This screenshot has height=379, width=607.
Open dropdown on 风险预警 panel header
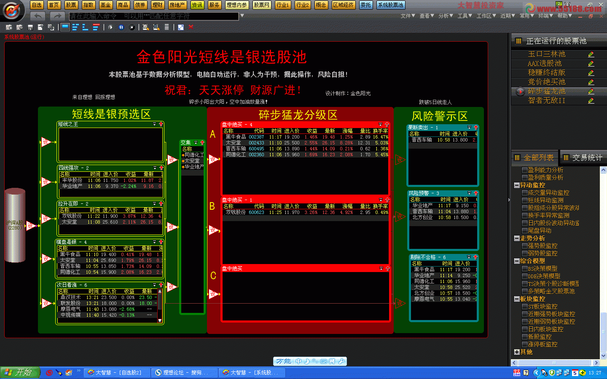coord(469,193)
